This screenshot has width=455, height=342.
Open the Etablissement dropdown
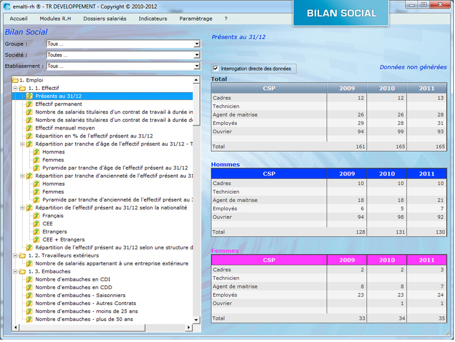point(197,66)
